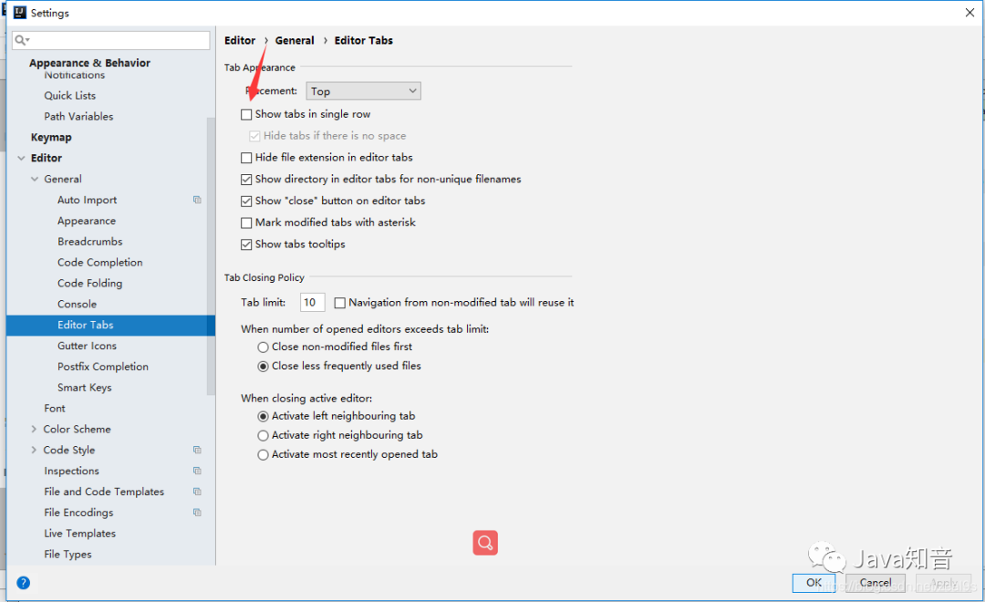The width and height of the screenshot is (985, 602).
Task: Click the project-level icon beside Auto Import
Action: pyautogui.click(x=197, y=200)
